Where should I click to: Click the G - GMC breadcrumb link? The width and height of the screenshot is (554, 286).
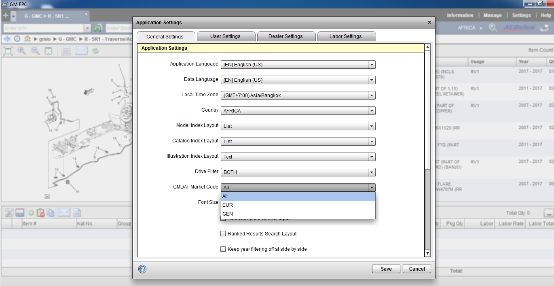tap(68, 39)
